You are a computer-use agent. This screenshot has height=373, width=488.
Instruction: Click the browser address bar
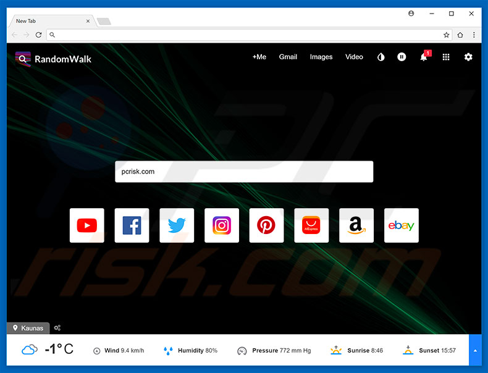coord(249,35)
